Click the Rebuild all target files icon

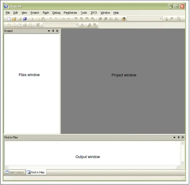[x=20, y=25]
